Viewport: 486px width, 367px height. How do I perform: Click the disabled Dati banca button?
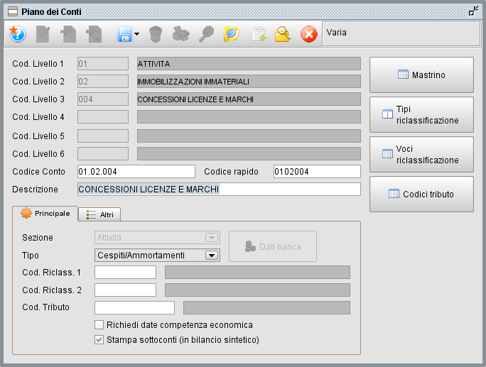pyautogui.click(x=273, y=246)
